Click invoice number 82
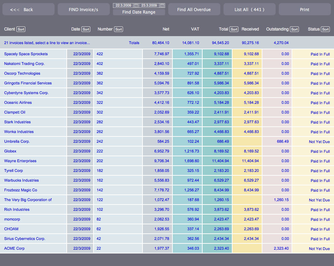334x266 pixels. pos(99,219)
